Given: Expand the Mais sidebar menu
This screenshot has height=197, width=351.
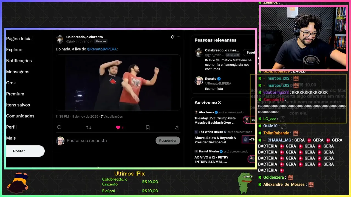Looking at the screenshot, I should pos(11,138).
